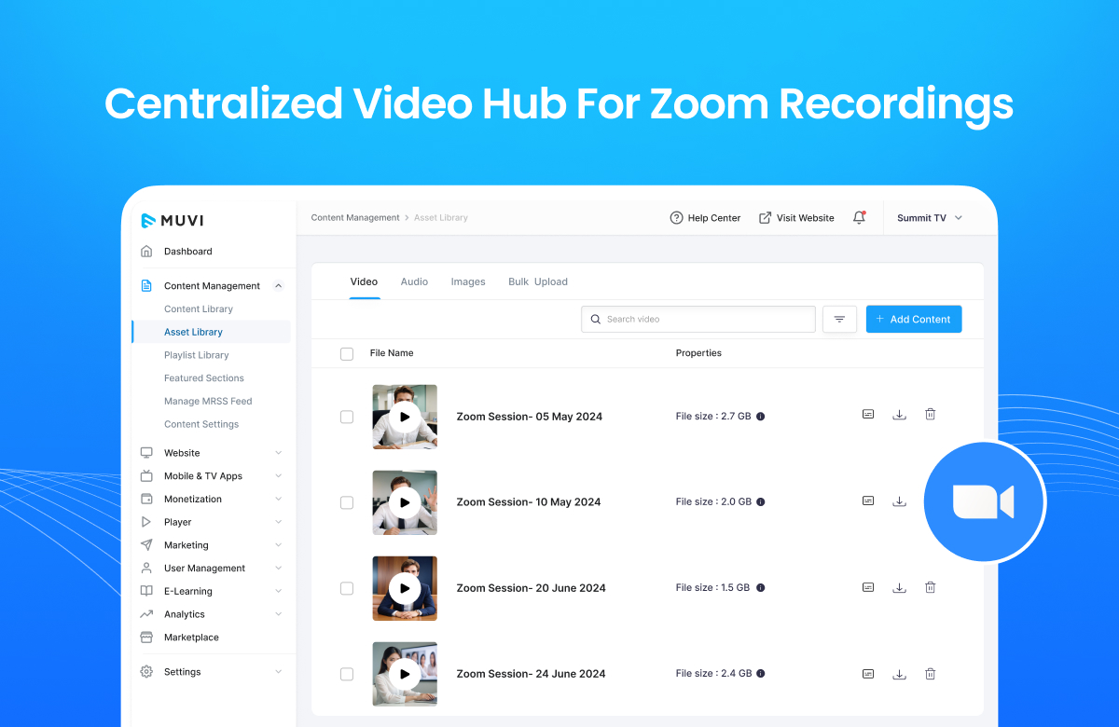Show file info for 2.7 GB video
The image size is (1119, 727).
coord(760,417)
